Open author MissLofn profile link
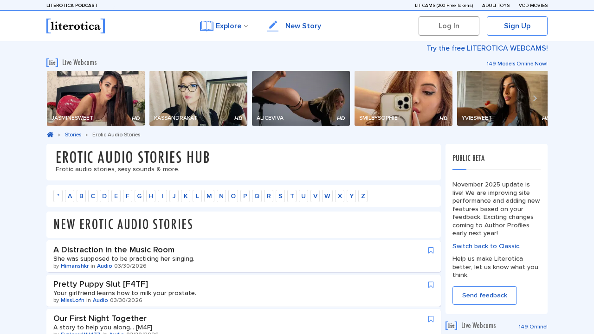 [72, 300]
